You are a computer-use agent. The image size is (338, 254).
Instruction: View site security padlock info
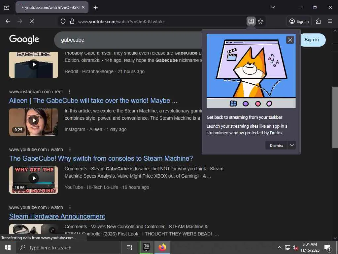point(72,21)
